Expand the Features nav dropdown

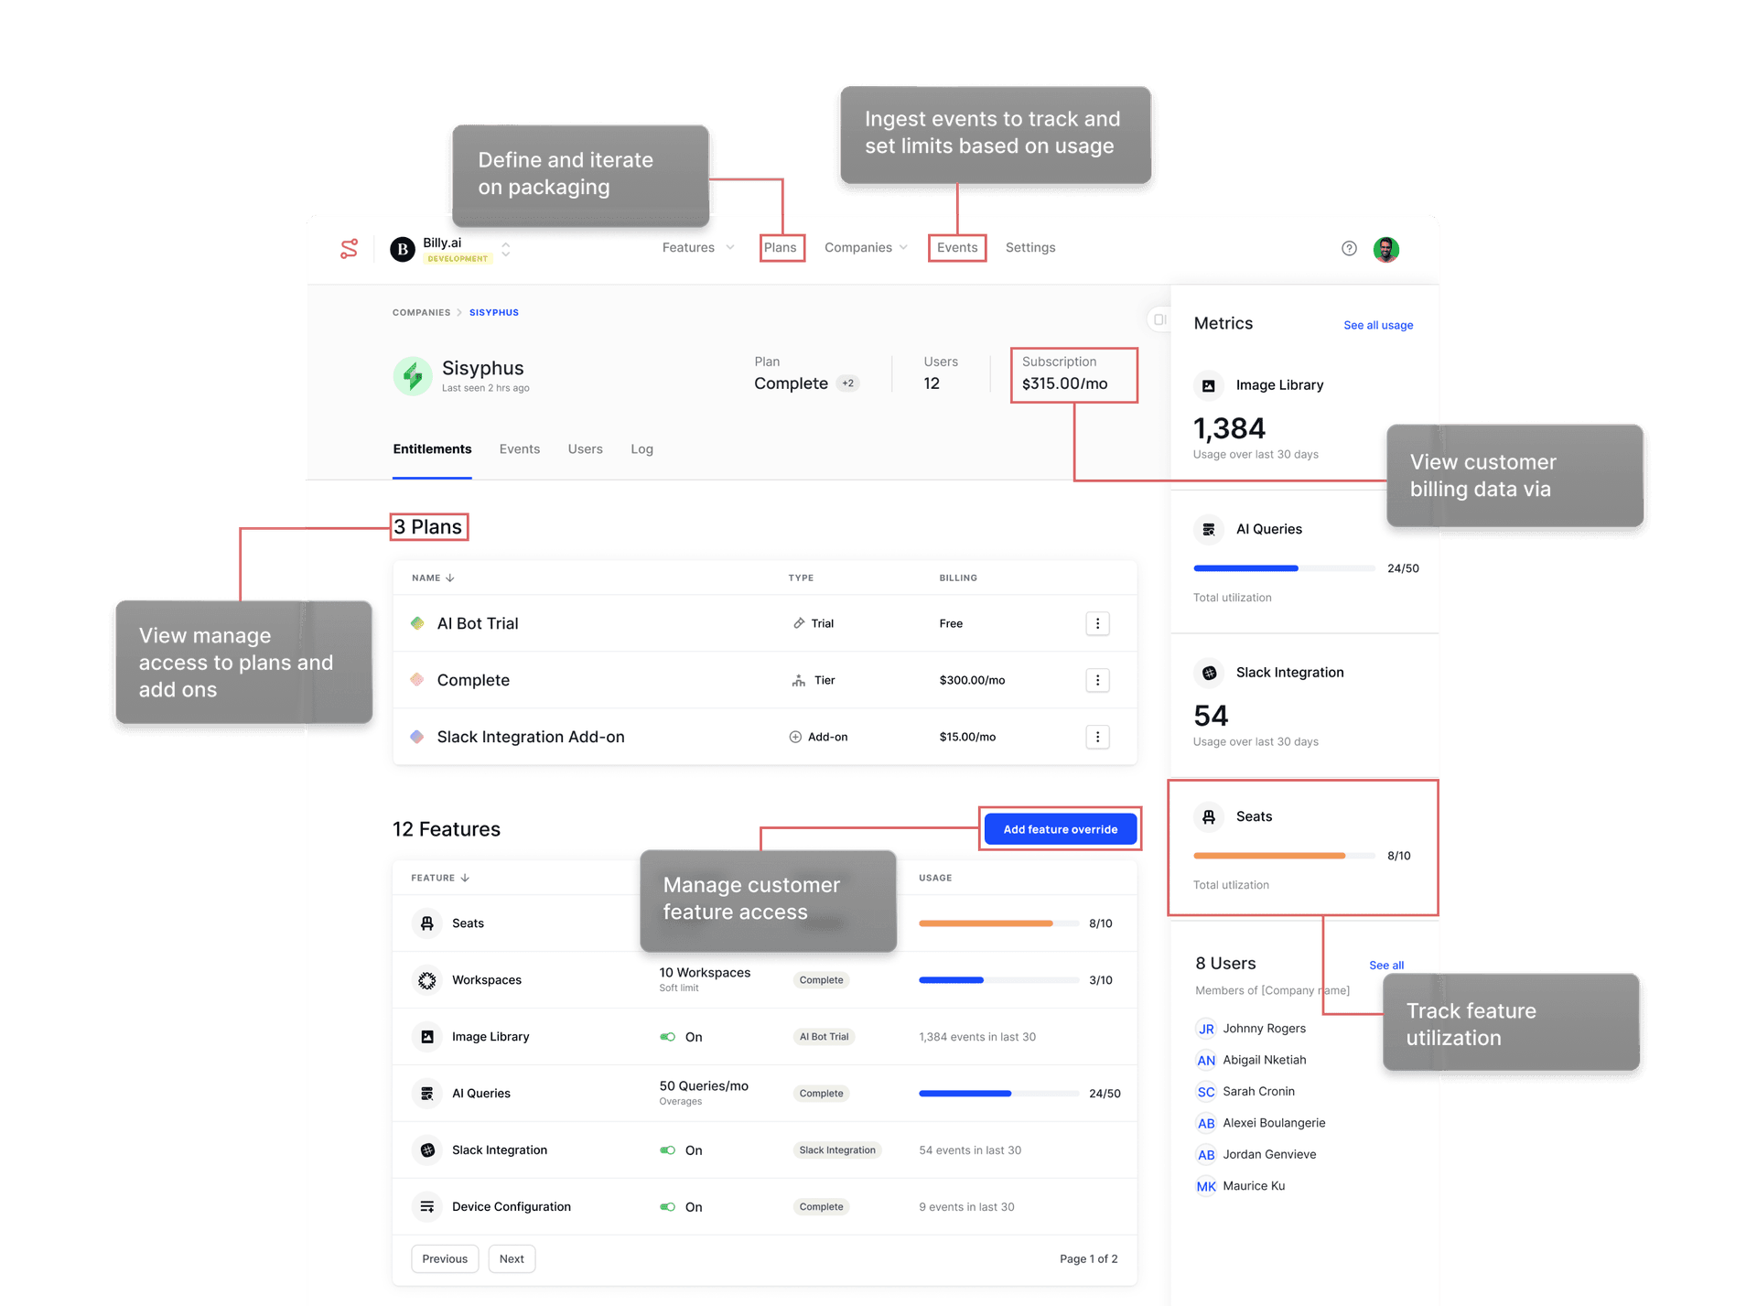point(698,248)
